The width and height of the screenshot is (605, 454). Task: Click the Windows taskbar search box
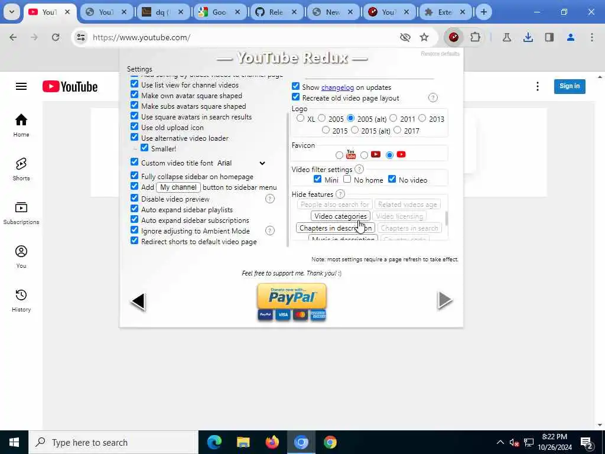(x=113, y=442)
